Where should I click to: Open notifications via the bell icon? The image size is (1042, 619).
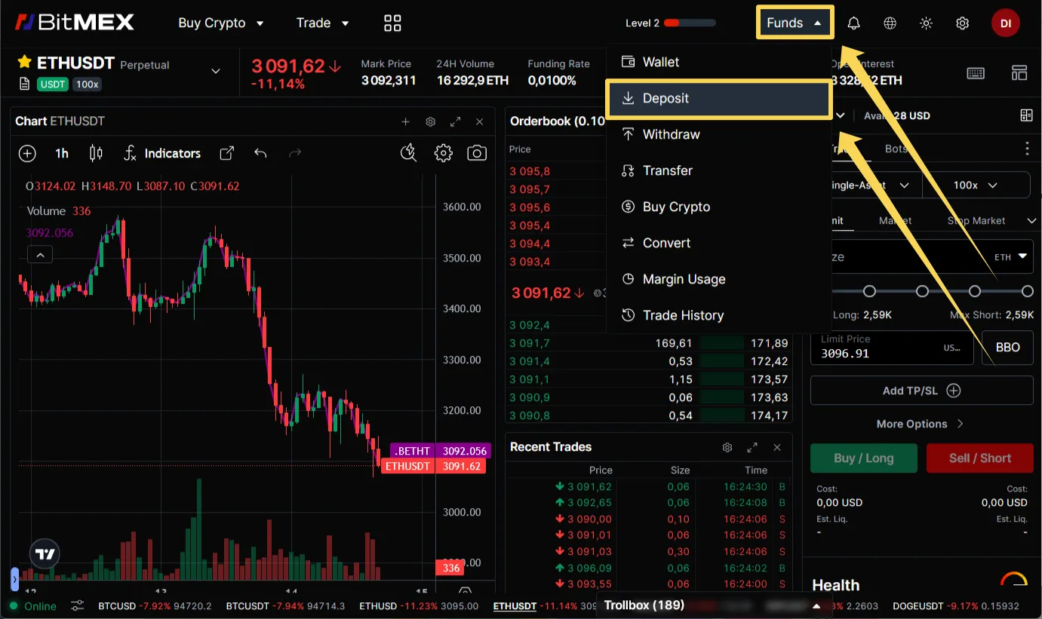pos(853,23)
